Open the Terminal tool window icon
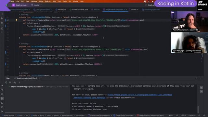Viewport: 208px width, 117px height. coord(2,103)
